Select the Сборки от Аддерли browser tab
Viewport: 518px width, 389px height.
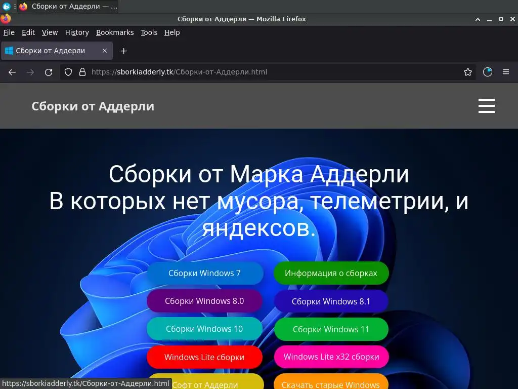(57, 51)
